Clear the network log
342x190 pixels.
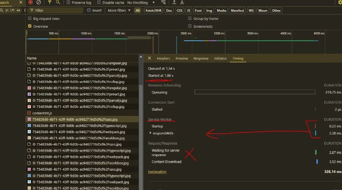(39, 3)
